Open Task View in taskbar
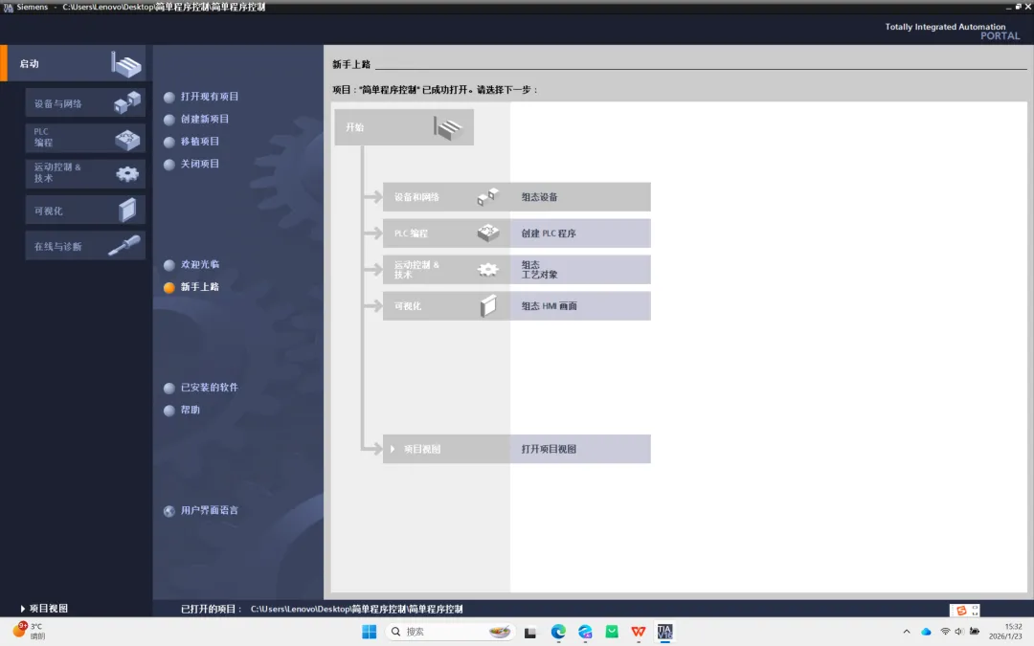 tap(530, 633)
